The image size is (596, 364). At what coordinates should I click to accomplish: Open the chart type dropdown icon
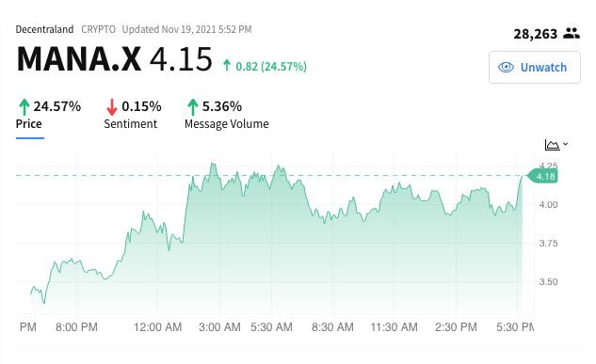[x=552, y=145]
